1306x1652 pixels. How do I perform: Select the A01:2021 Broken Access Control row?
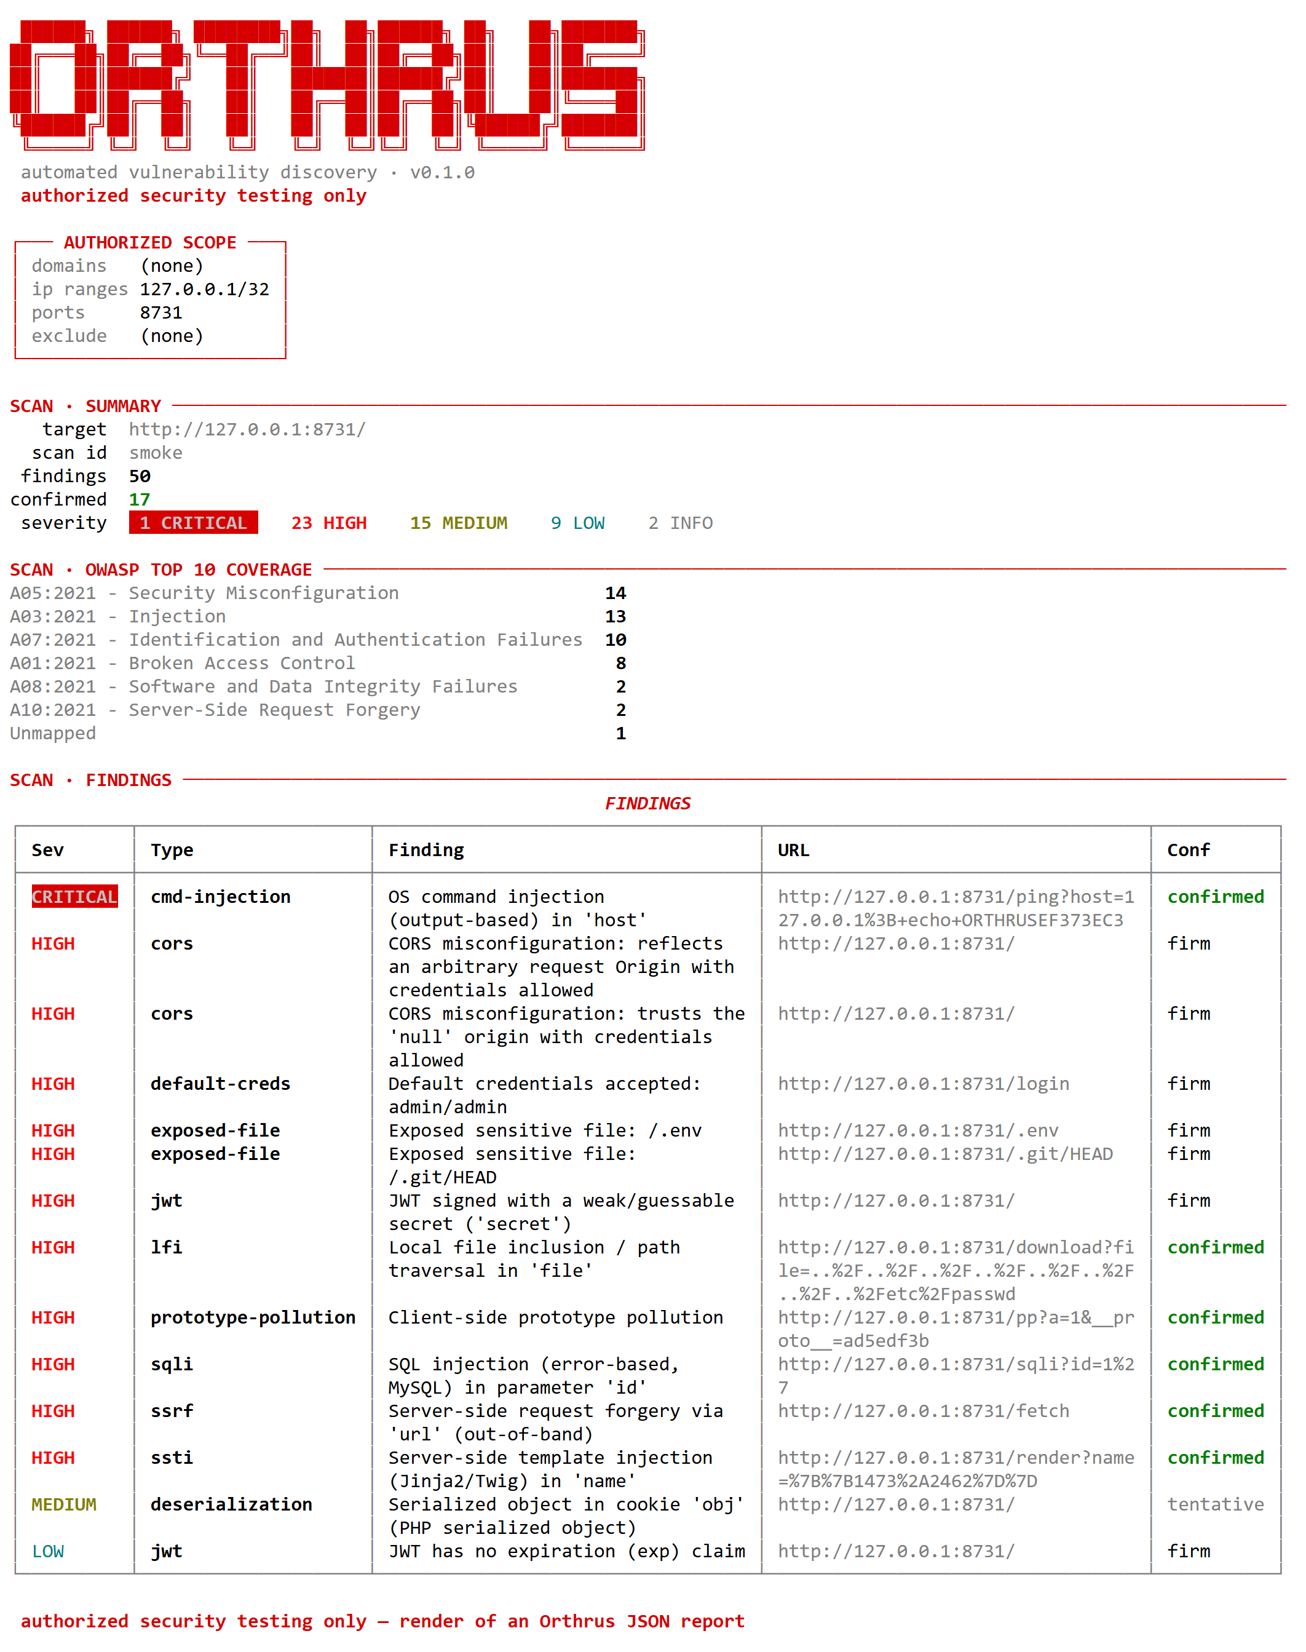pos(318,663)
